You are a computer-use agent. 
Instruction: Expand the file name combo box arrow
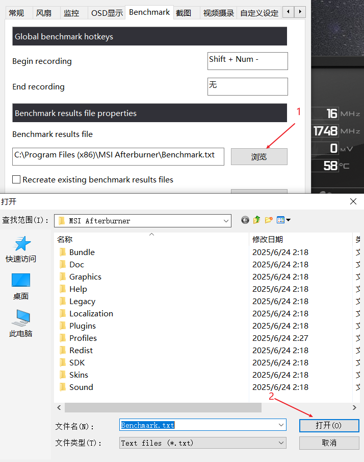[x=281, y=425]
